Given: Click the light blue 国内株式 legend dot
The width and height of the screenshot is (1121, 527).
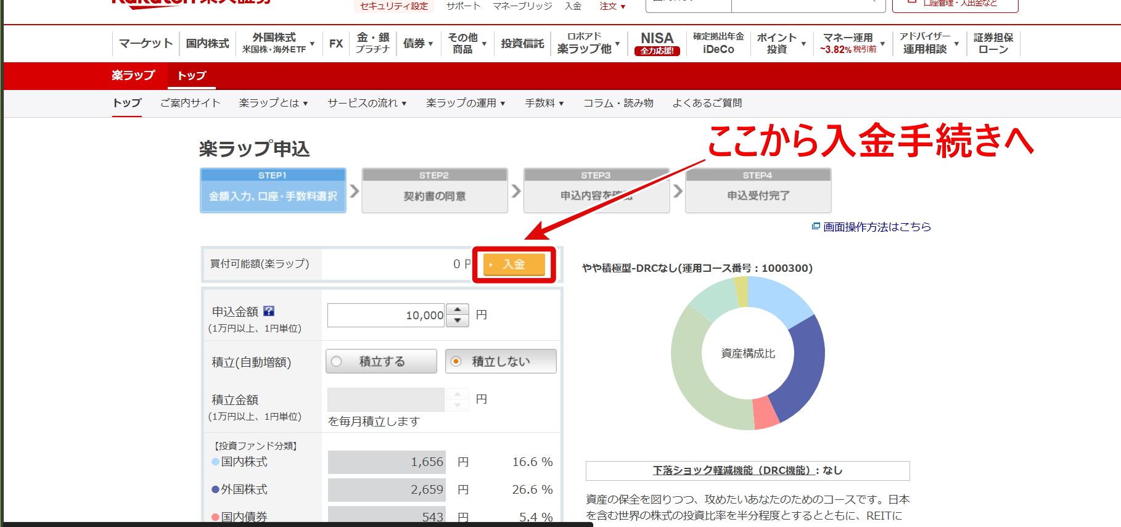Looking at the screenshot, I should point(215,462).
